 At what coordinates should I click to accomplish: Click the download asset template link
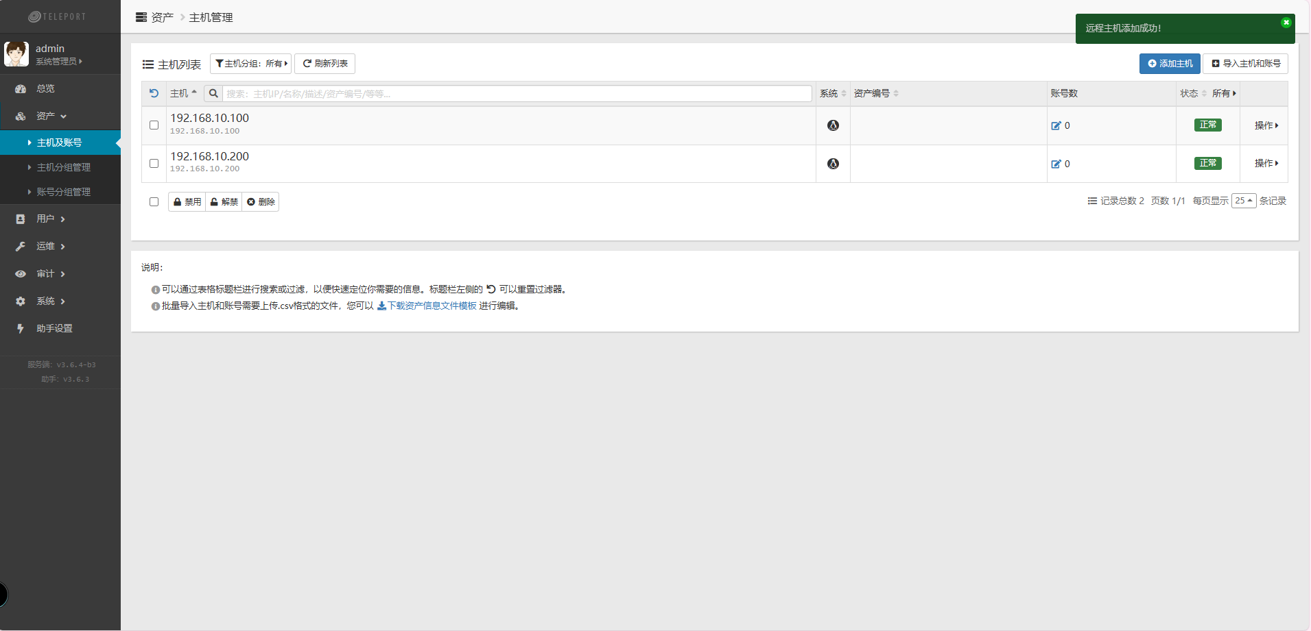[x=427, y=306]
